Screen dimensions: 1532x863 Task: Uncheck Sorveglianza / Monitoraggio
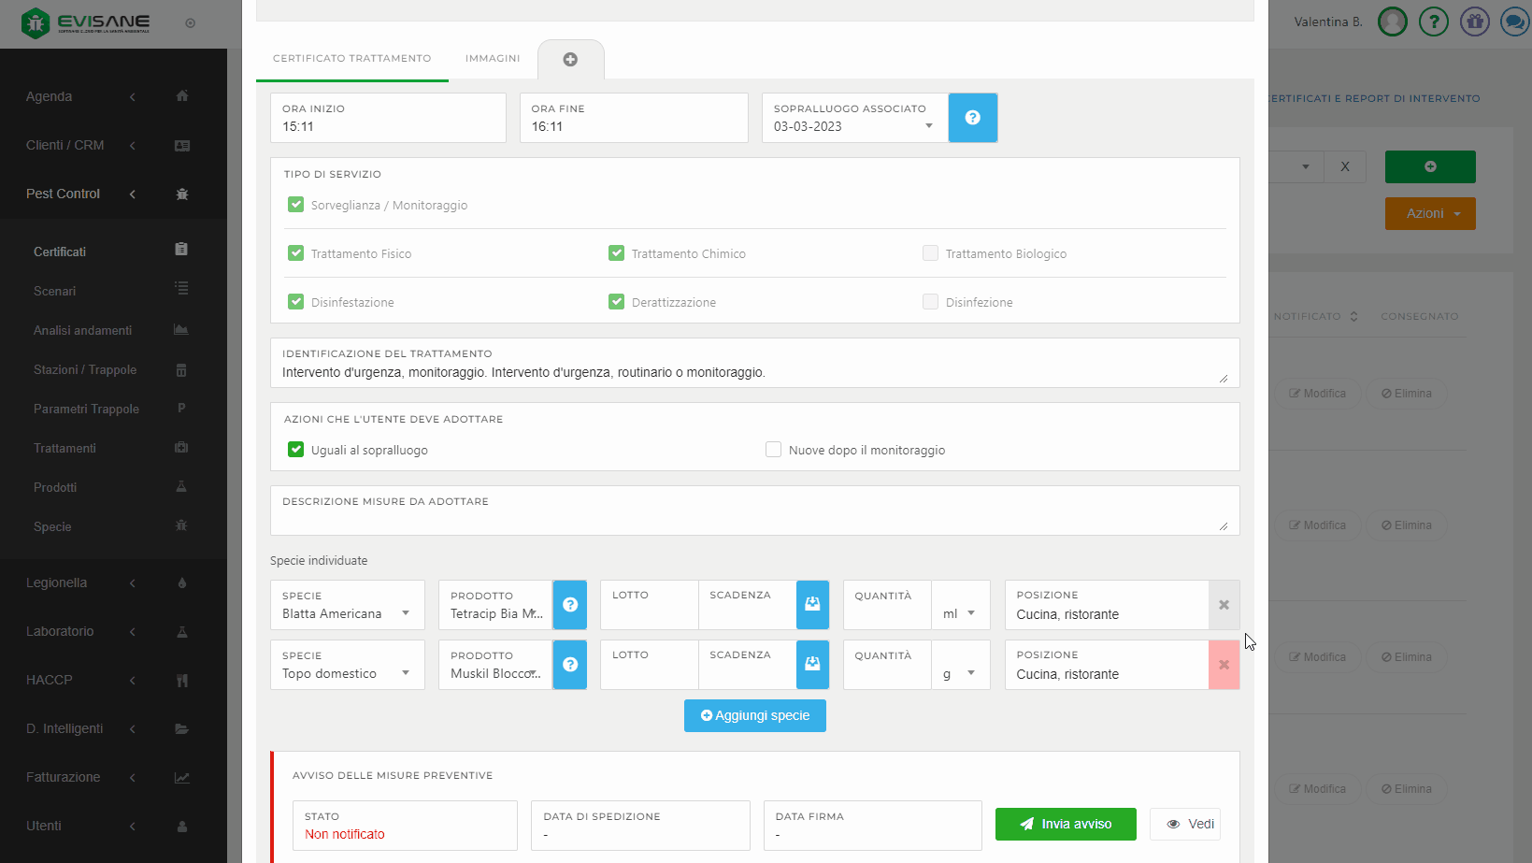click(296, 205)
